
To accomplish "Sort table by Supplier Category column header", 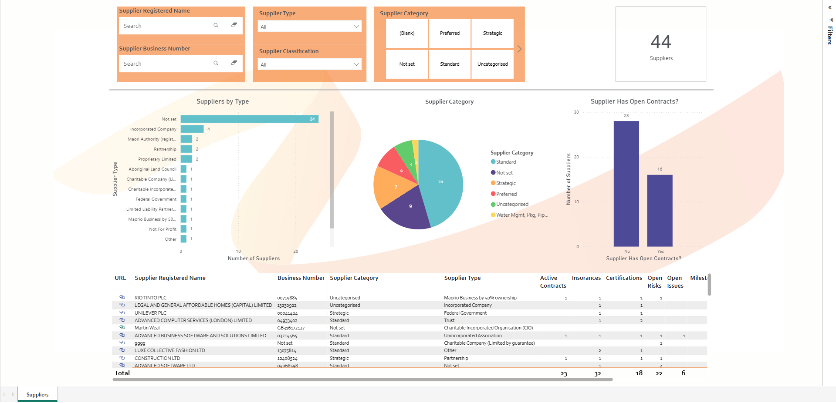I will (354, 278).
